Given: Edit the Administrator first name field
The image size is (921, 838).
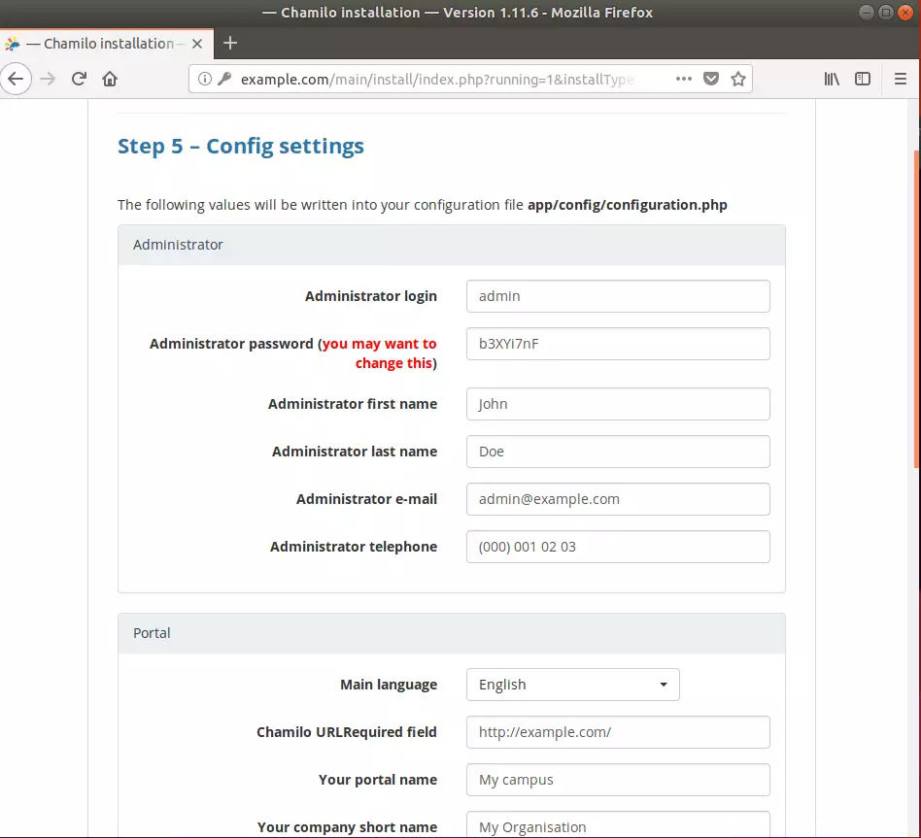Looking at the screenshot, I should 618,404.
